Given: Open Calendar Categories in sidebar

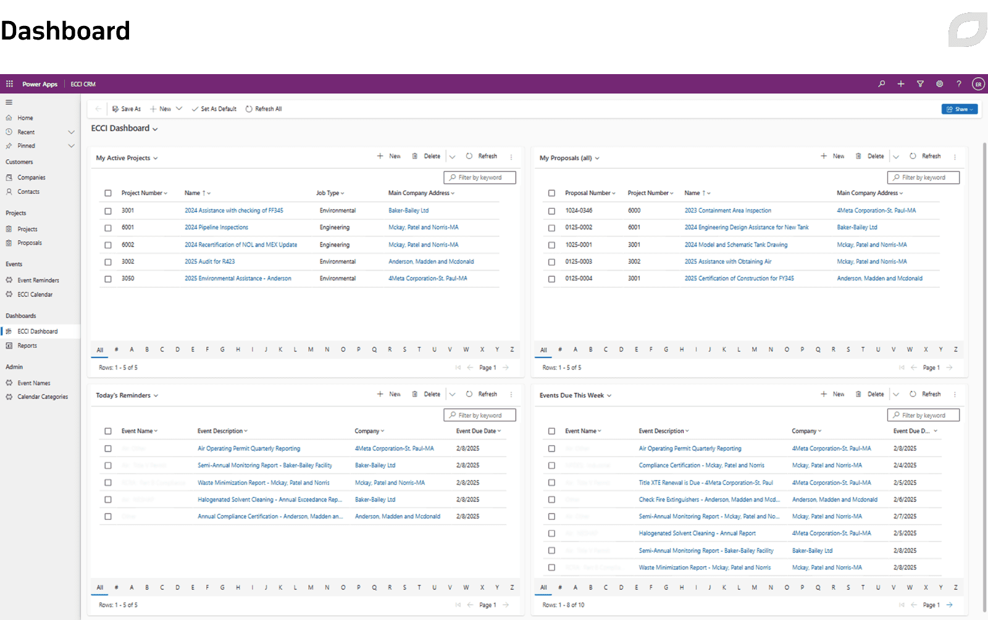Looking at the screenshot, I should (43, 397).
